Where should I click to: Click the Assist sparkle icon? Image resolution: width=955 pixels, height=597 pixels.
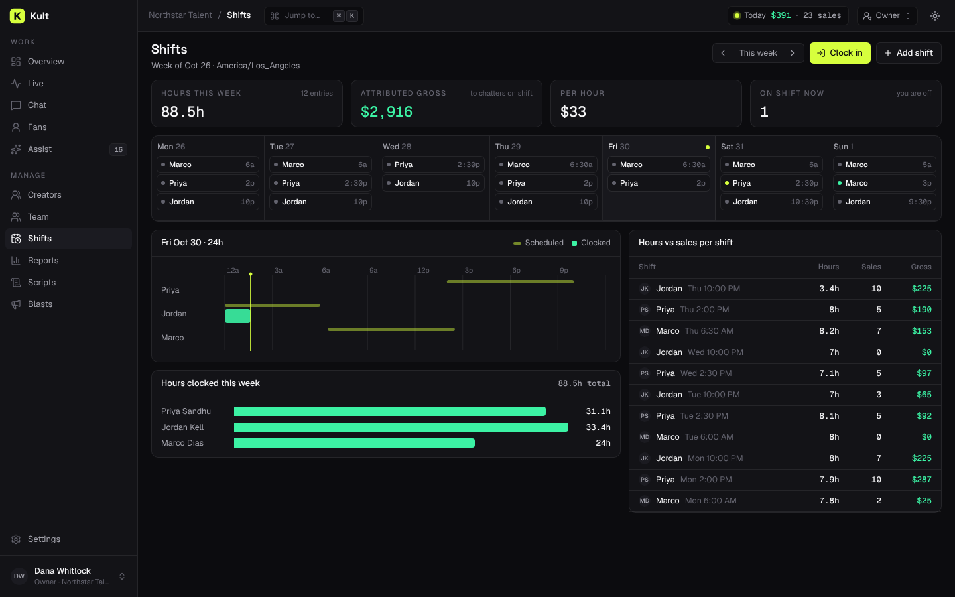[16, 149]
